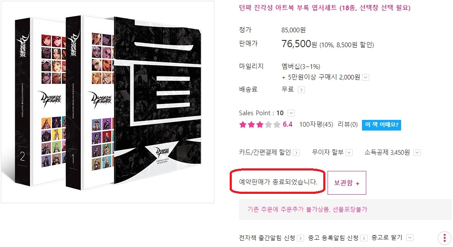Click the 예약판매가 종료되었습니다 notice
The height and width of the screenshot is (247, 453).
point(278,182)
